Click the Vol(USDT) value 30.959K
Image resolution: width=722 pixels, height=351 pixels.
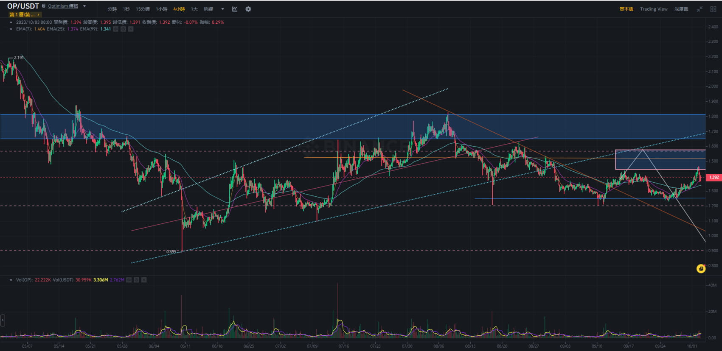[84, 280]
